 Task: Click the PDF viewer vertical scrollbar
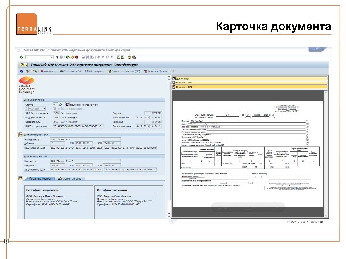coord(326,154)
